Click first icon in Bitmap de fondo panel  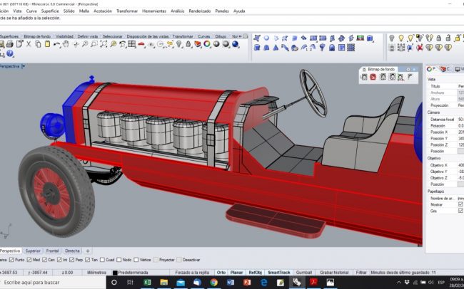(x=364, y=77)
